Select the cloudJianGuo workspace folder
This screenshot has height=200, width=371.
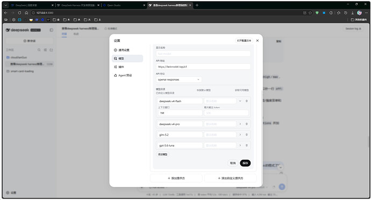30,57
